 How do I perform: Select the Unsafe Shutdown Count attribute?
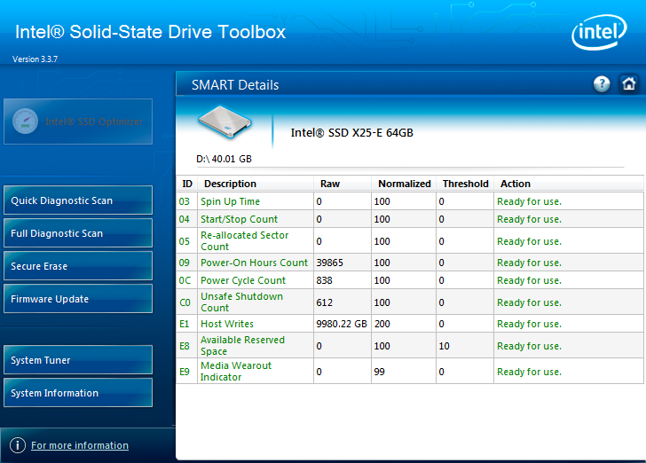click(241, 302)
